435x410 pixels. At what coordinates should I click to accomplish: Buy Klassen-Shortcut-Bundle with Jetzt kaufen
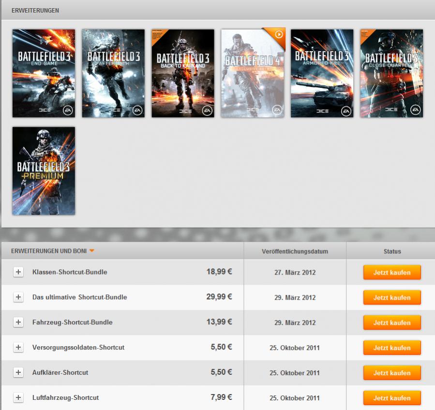[x=392, y=273]
